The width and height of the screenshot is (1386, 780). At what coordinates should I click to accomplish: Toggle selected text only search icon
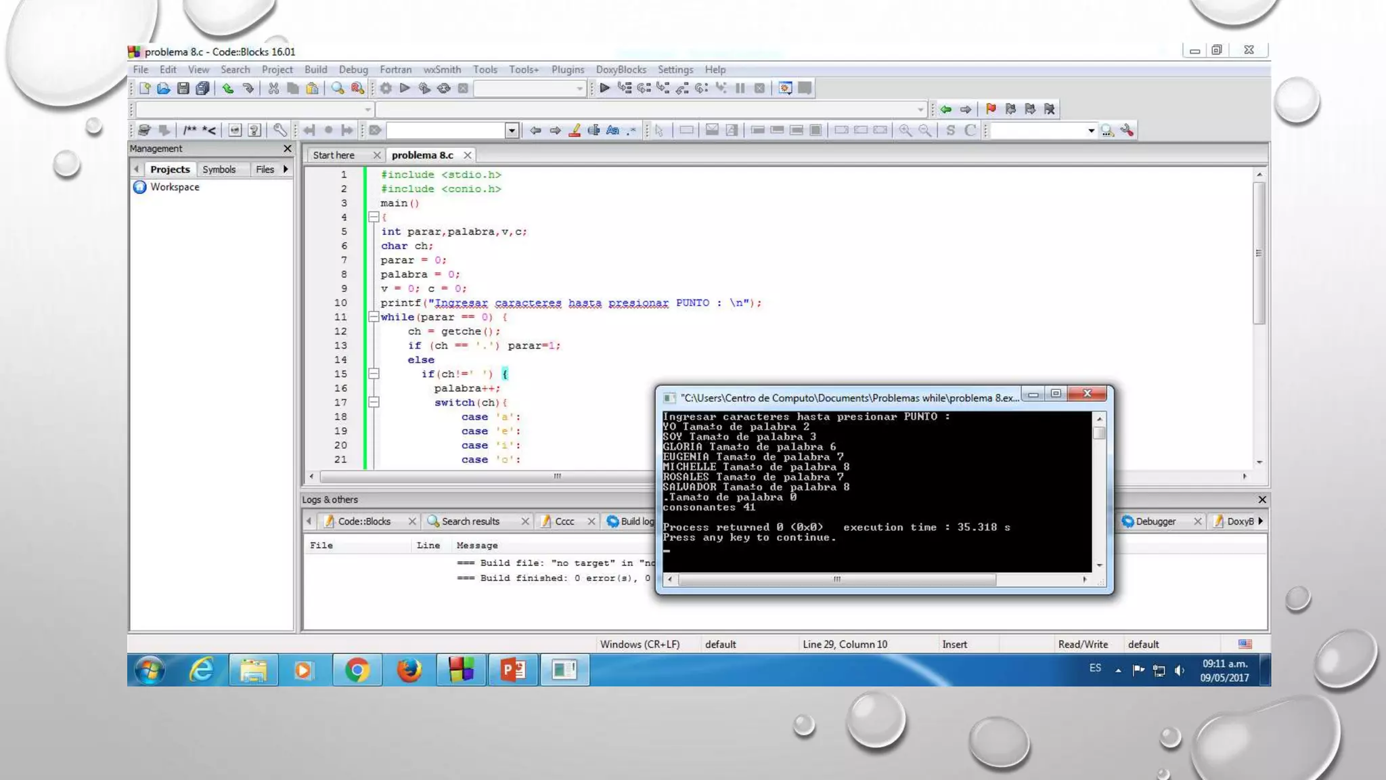click(594, 130)
